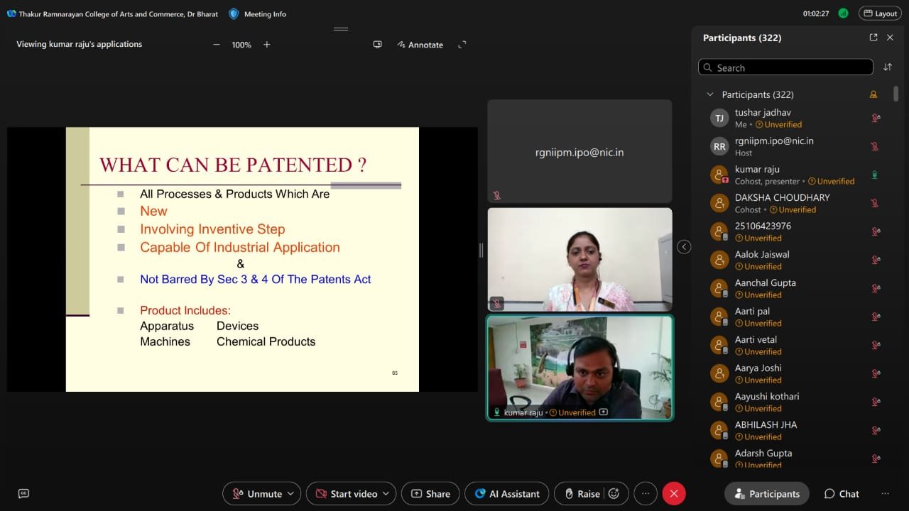Image resolution: width=909 pixels, height=511 pixels.
Task: Open the reactions emoji picker
Action: pyautogui.click(x=614, y=494)
